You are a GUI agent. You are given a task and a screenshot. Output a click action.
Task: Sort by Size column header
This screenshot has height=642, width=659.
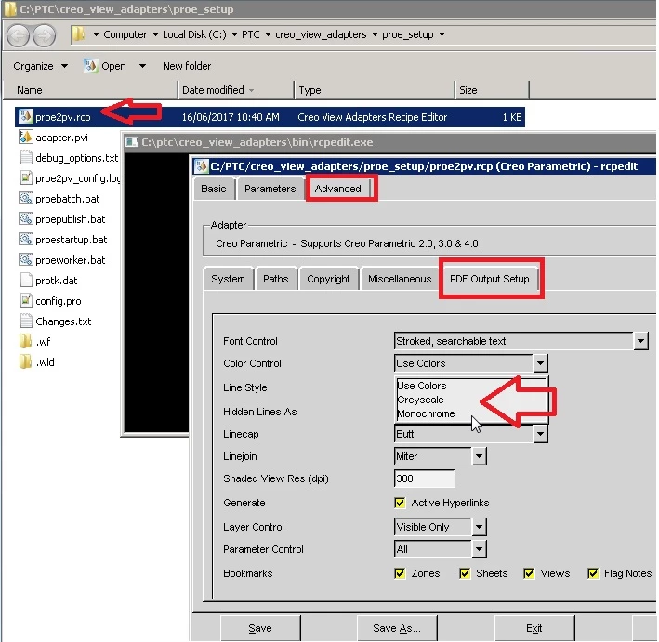[492, 90]
